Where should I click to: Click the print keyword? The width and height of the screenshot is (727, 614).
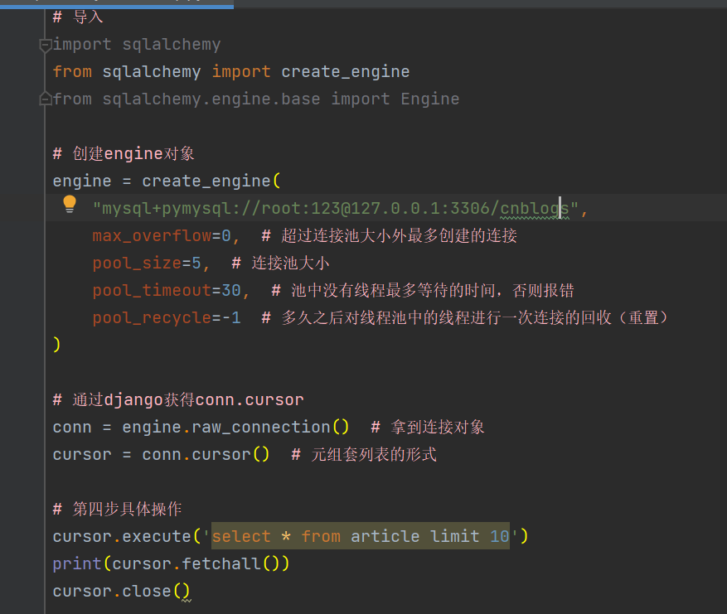point(77,564)
